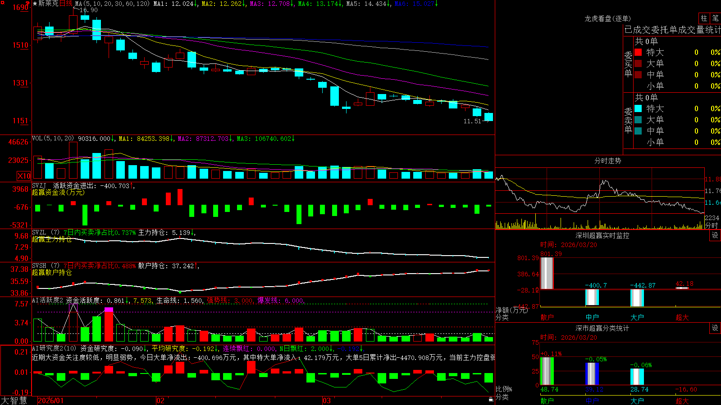The width and height of the screenshot is (721, 405).
Task: Click the 委买单 vertical label
Action: (628, 64)
